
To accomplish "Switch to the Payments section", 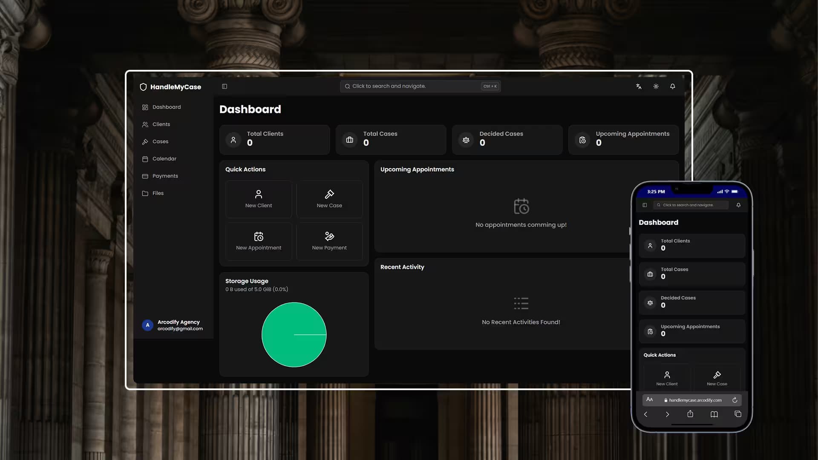I will pos(165,175).
